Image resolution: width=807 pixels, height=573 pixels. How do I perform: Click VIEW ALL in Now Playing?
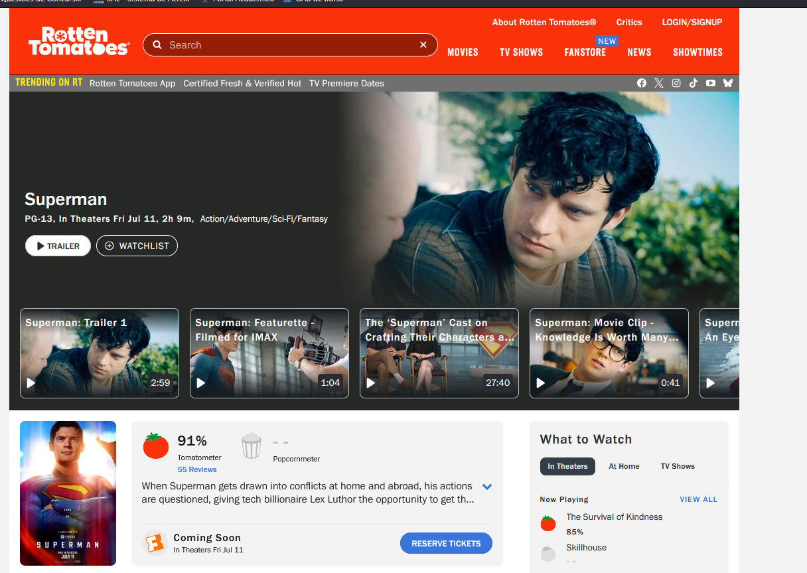(x=698, y=499)
